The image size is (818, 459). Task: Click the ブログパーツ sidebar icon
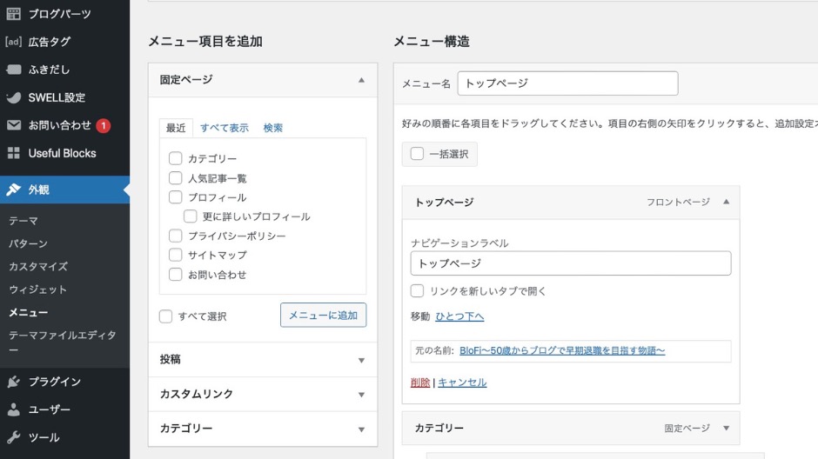tap(14, 14)
